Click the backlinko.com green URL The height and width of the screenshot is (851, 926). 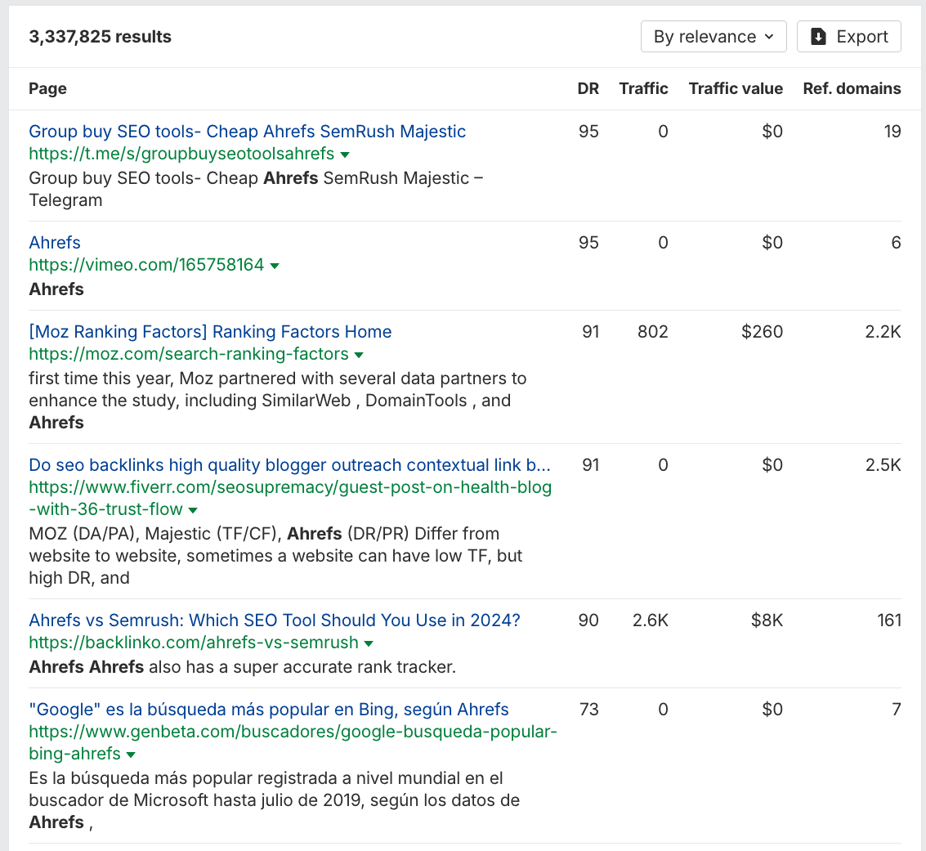tap(194, 643)
